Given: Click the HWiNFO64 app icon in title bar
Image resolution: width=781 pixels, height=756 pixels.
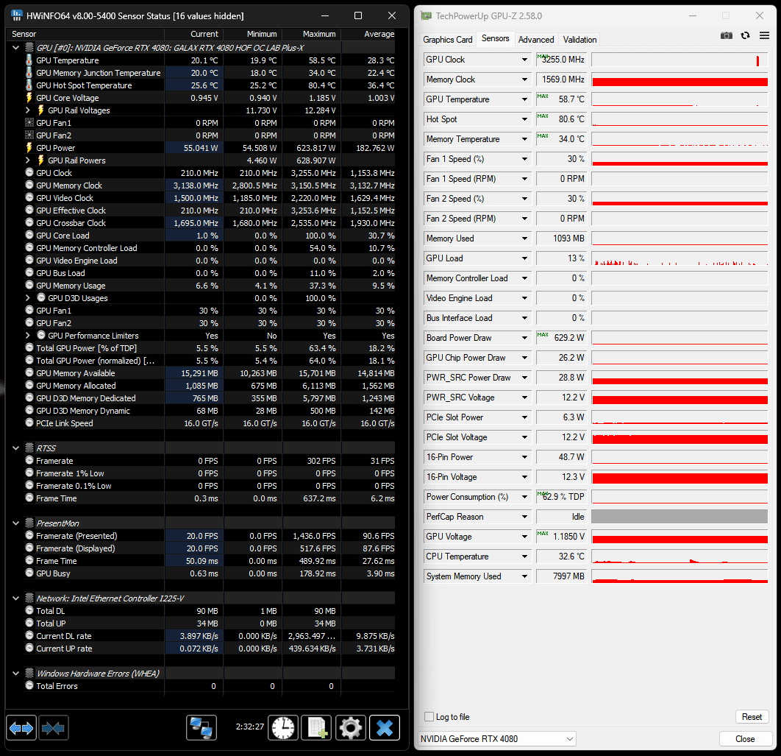Looking at the screenshot, I should [16, 15].
